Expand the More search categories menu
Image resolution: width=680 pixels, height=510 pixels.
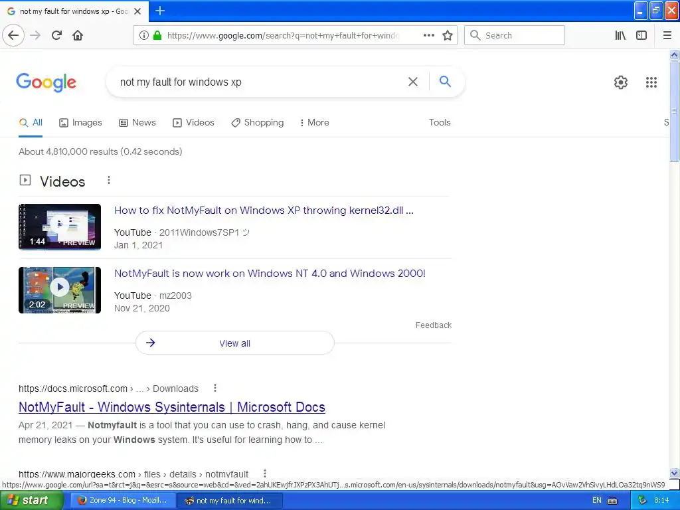coord(314,123)
